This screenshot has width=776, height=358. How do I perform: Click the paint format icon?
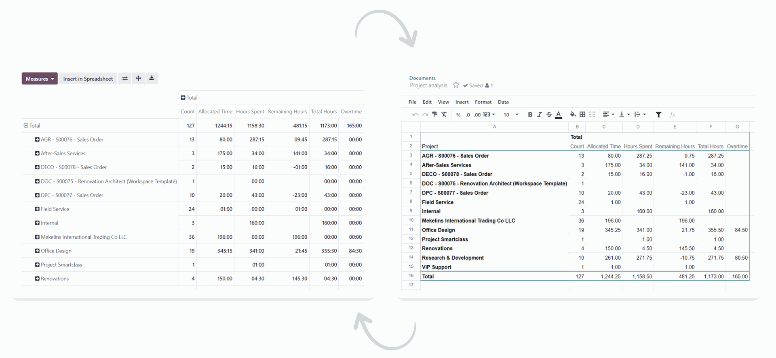[434, 114]
